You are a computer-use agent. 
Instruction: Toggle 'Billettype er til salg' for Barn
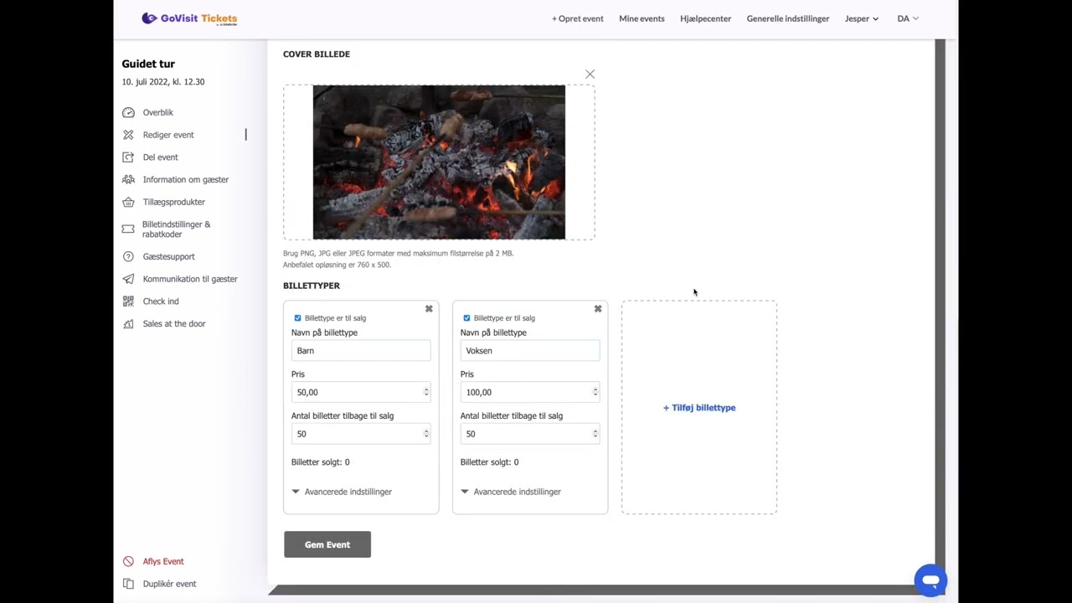coord(297,318)
